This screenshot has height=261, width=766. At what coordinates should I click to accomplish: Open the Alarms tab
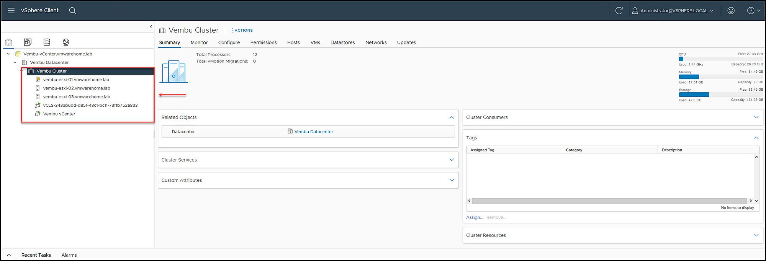(x=69, y=255)
